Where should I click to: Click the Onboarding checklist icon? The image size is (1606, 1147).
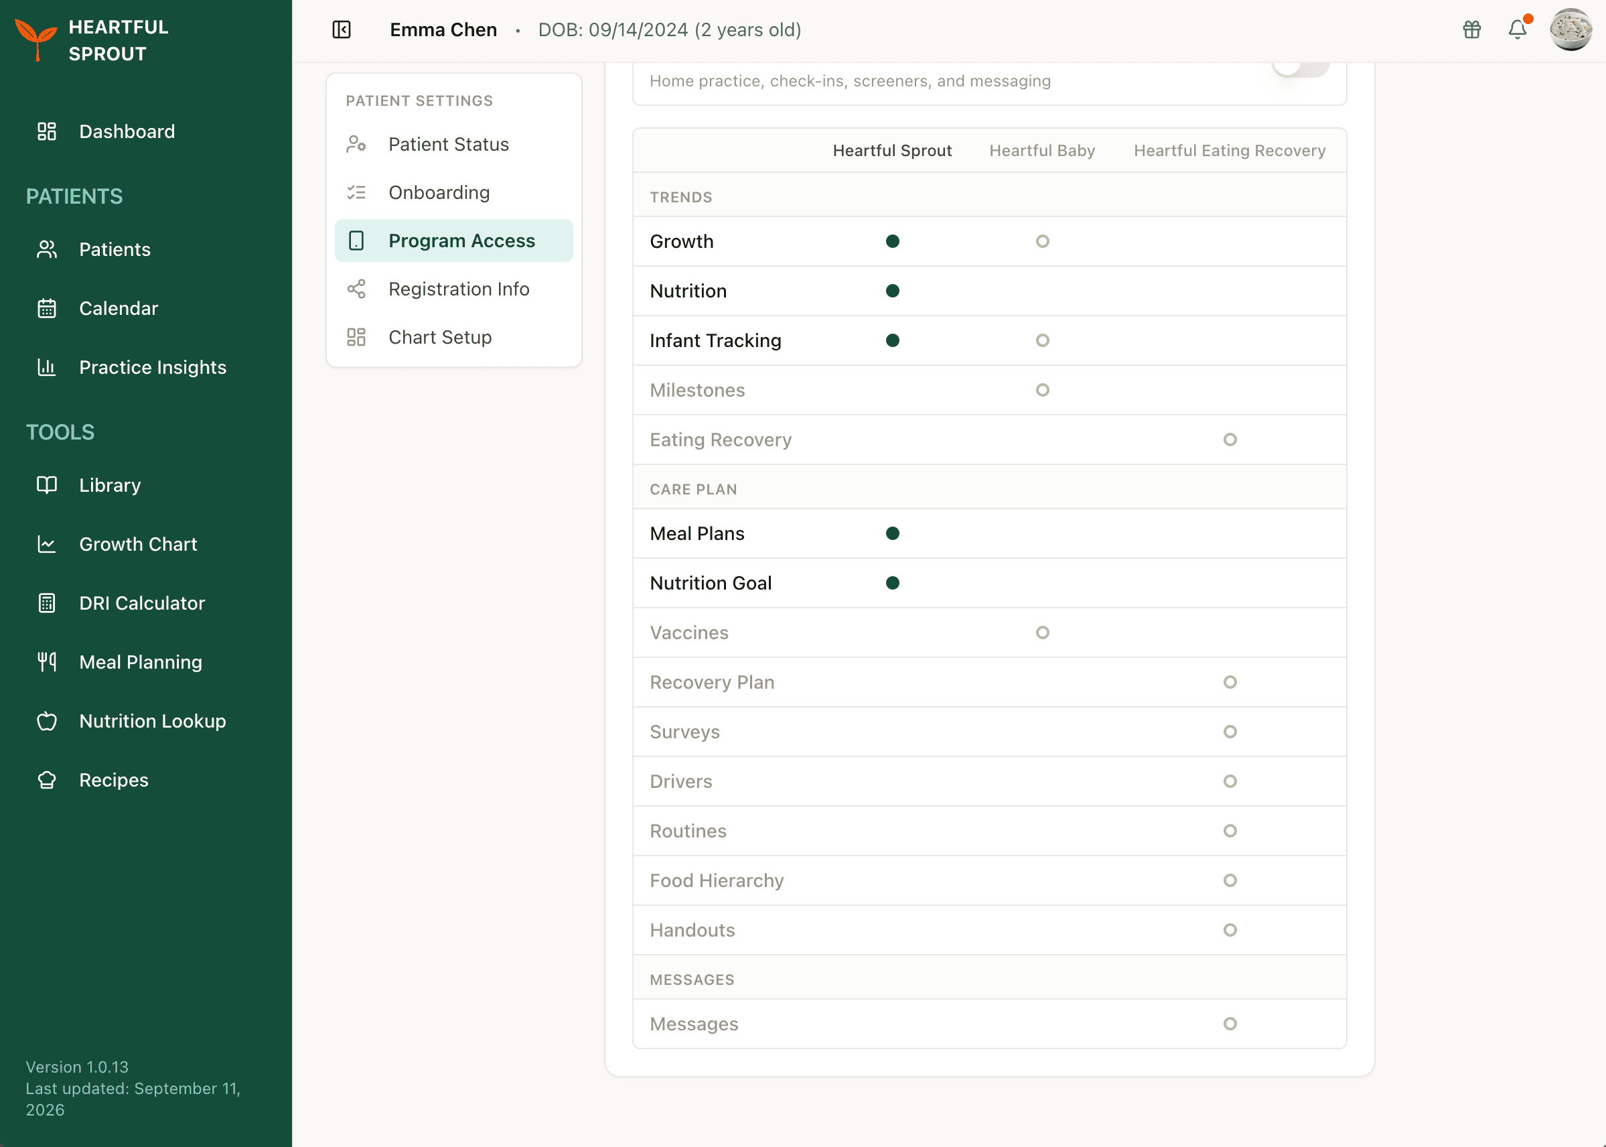coord(356,192)
